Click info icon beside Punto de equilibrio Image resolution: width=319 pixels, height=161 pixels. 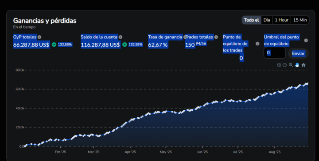pos(257,44)
